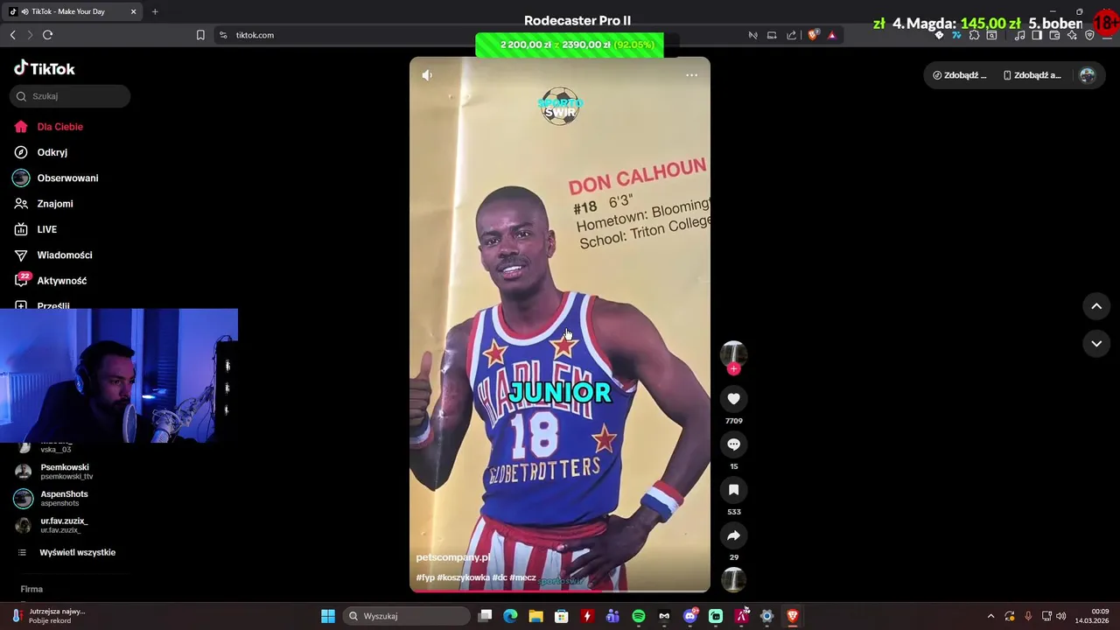Open Microsoft Edge from taskbar
The image size is (1120, 630).
[510, 616]
